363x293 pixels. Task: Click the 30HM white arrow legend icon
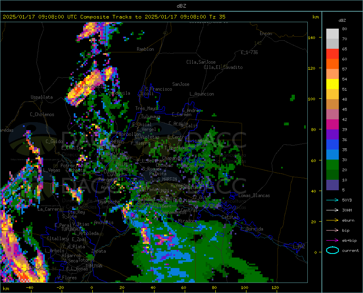tap(332, 210)
